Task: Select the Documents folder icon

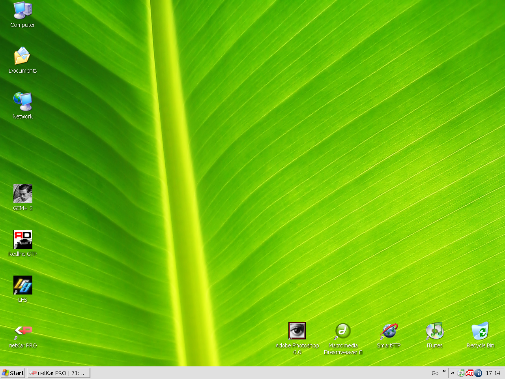Action: [22, 56]
